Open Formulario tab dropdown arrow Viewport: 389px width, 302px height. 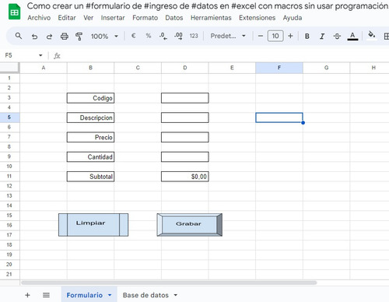[110, 295]
